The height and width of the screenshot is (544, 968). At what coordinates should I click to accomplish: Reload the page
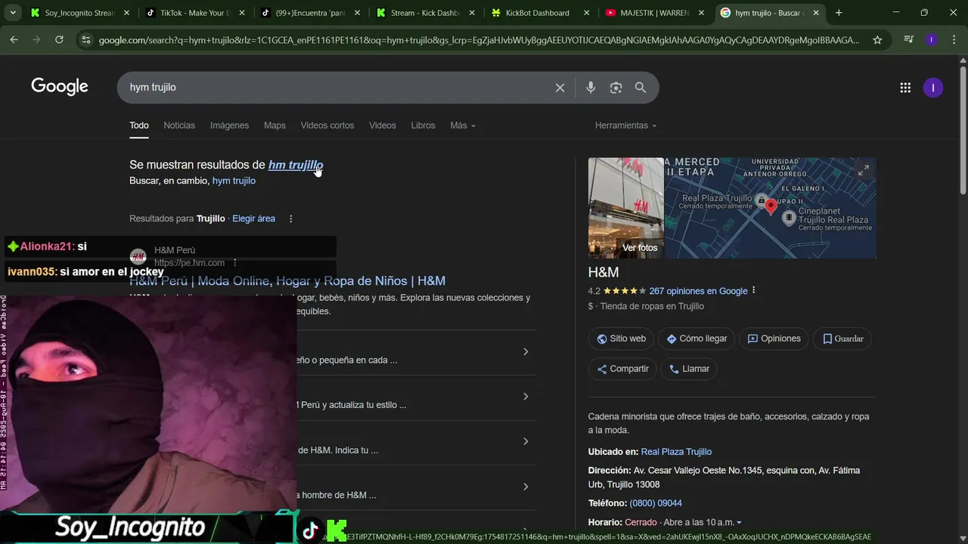click(x=59, y=40)
